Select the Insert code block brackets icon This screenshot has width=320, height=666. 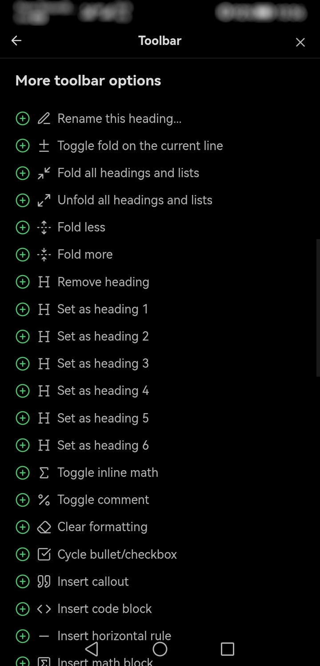coord(44,609)
